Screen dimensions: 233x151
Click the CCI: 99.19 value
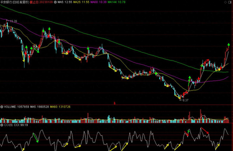click(x=21, y=125)
